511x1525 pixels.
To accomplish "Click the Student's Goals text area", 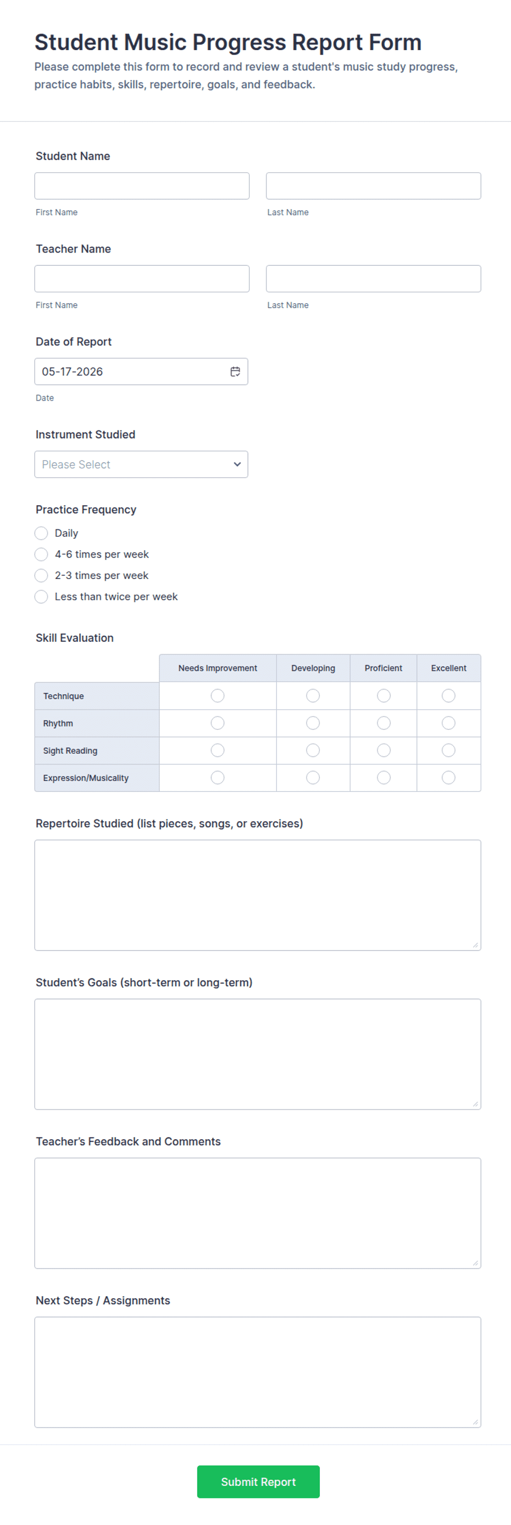I will point(258,1054).
